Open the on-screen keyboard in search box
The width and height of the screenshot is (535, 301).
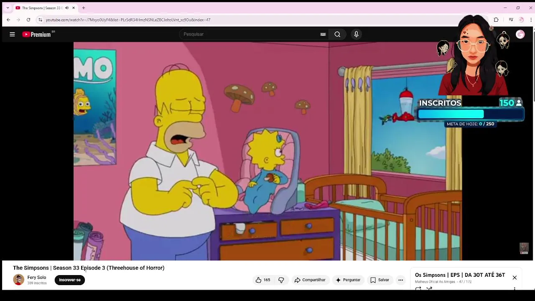pos(323,34)
